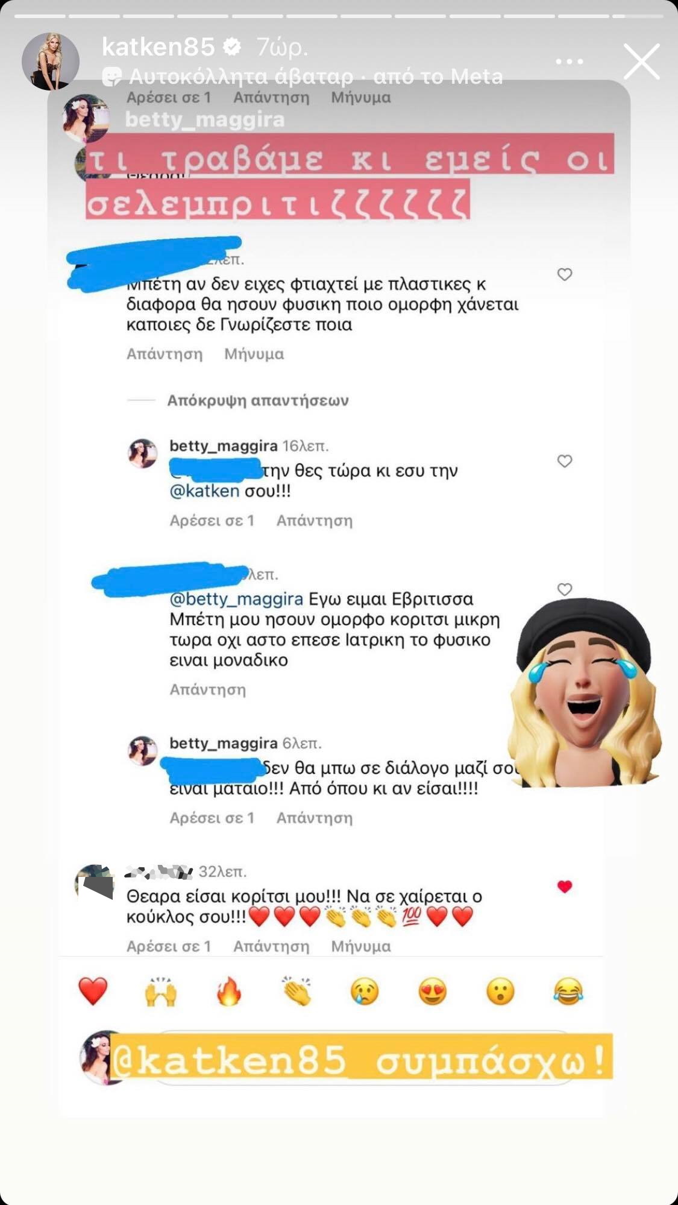Open katken85 profile picture
The image size is (678, 1205).
pyautogui.click(x=51, y=62)
